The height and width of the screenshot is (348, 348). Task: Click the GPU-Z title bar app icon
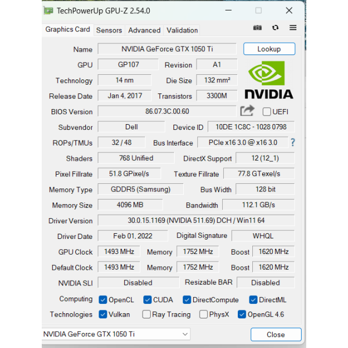pos(48,10)
